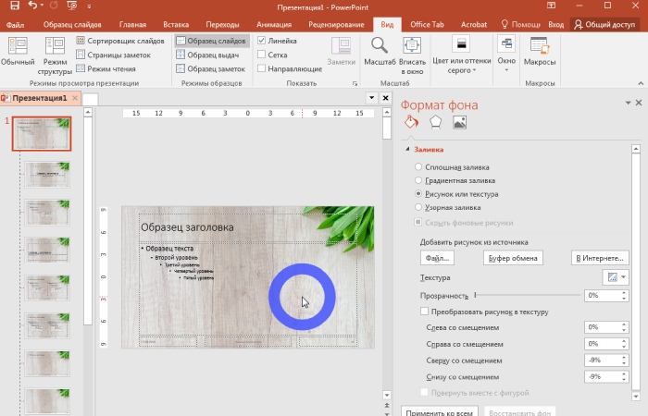Switch to Анимация ribbon tab
Viewport: 648px width, 416px height.
pyautogui.click(x=274, y=24)
